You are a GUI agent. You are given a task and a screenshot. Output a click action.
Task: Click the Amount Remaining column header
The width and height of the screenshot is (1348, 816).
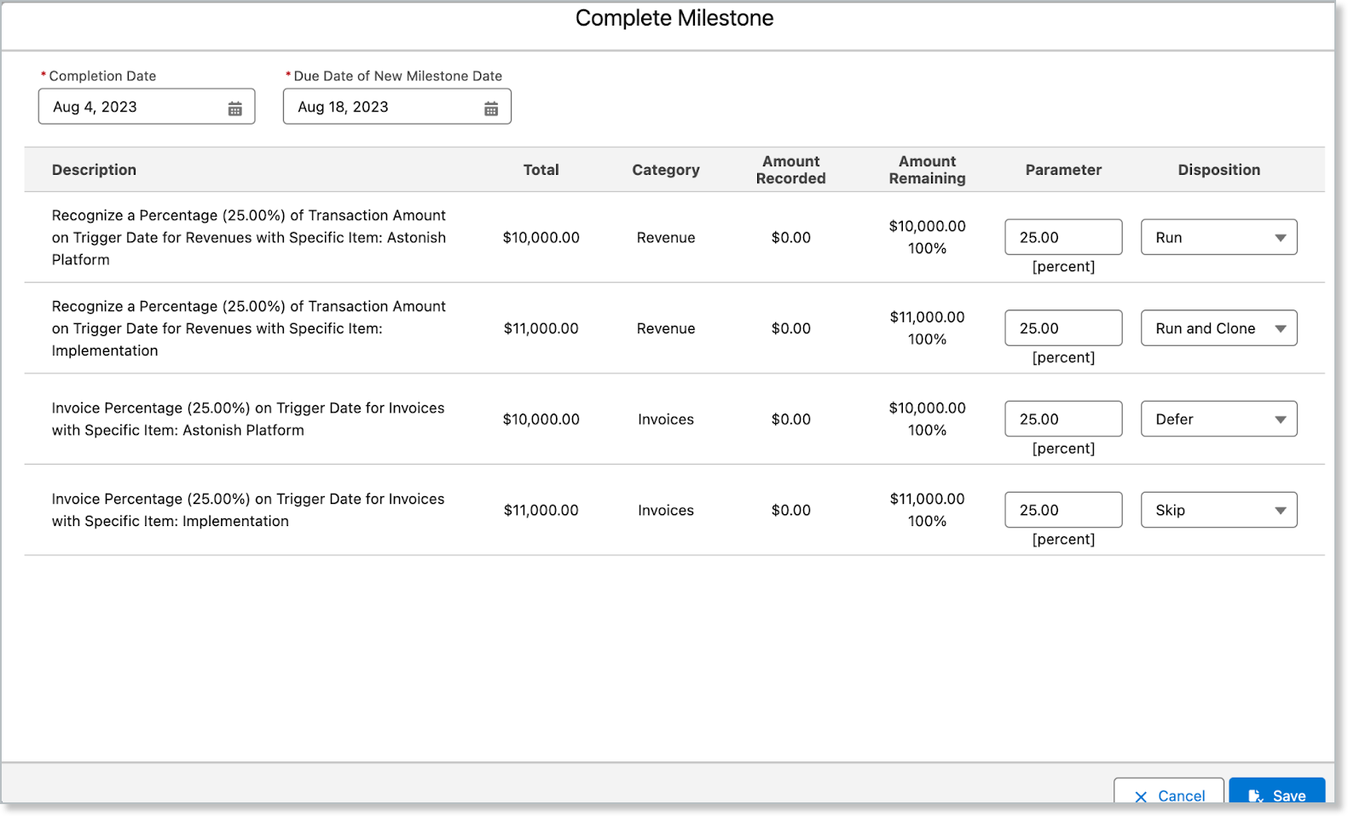(928, 170)
